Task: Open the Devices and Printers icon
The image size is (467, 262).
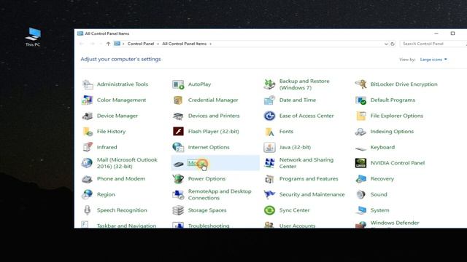Action: pyautogui.click(x=178, y=116)
